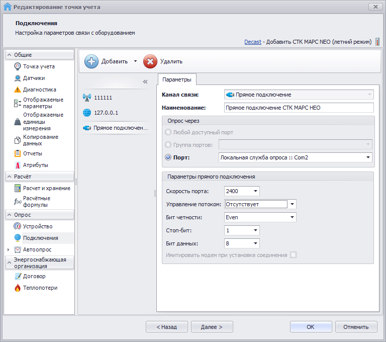Select the 'Группа портов' radio option

point(168,145)
